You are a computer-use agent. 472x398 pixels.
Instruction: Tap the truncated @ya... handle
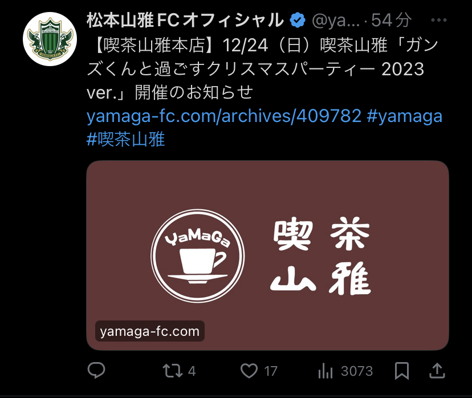click(336, 21)
